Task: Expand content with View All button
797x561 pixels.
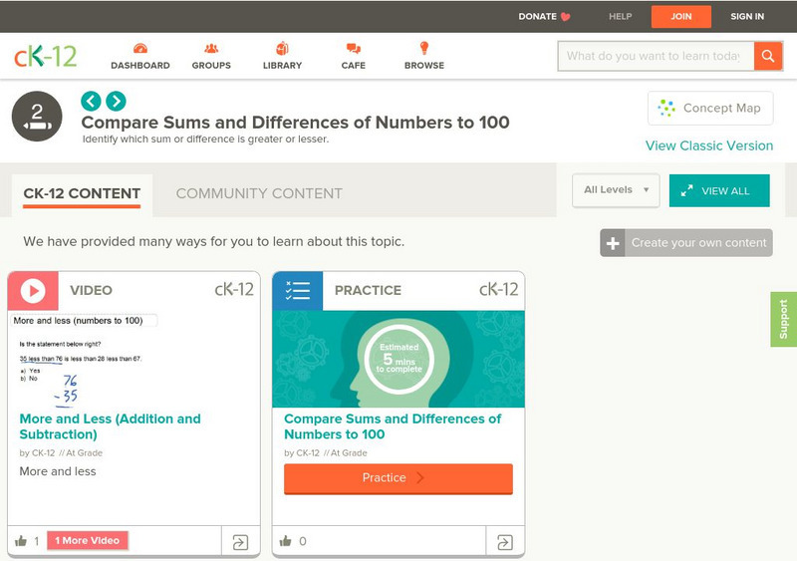Action: coord(719,190)
